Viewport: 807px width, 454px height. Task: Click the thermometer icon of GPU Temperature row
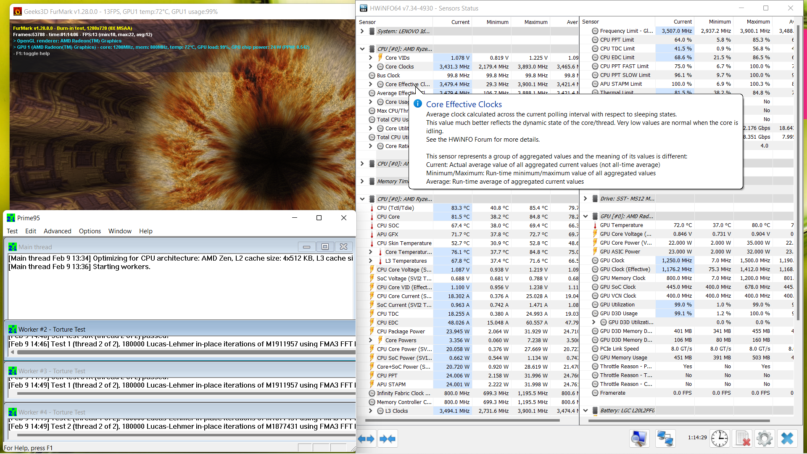(x=595, y=225)
